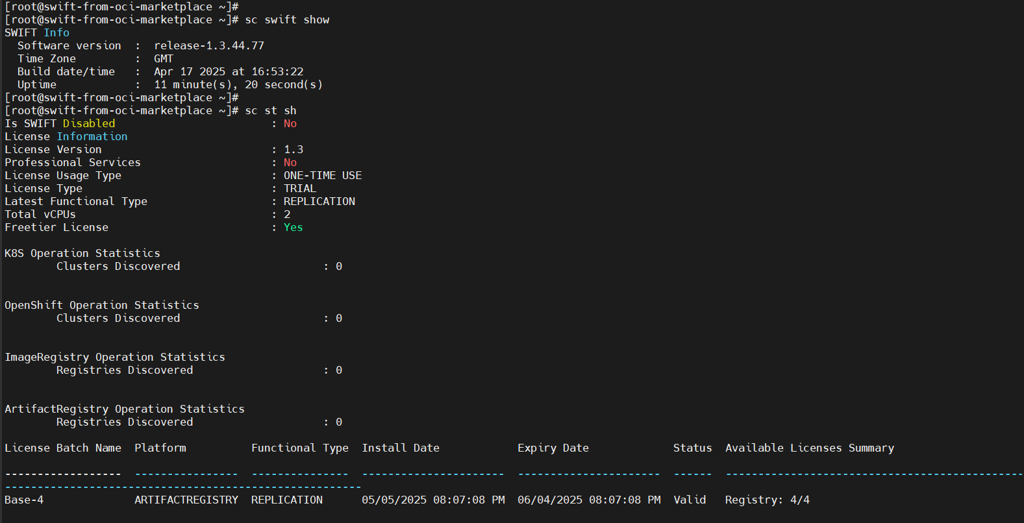This screenshot has width=1024, height=523.
Task: Click build date 'Apr 17 2025 at 16:53:22'
Action: click(x=229, y=71)
